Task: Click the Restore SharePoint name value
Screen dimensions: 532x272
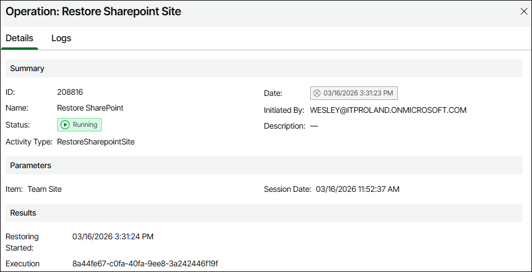Action: pyautogui.click(x=90, y=108)
